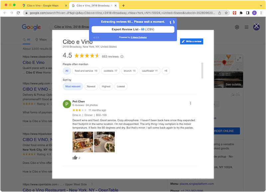This screenshot has height=192, width=266.
Task: Filter reviews by food and service
Action: 86,71
